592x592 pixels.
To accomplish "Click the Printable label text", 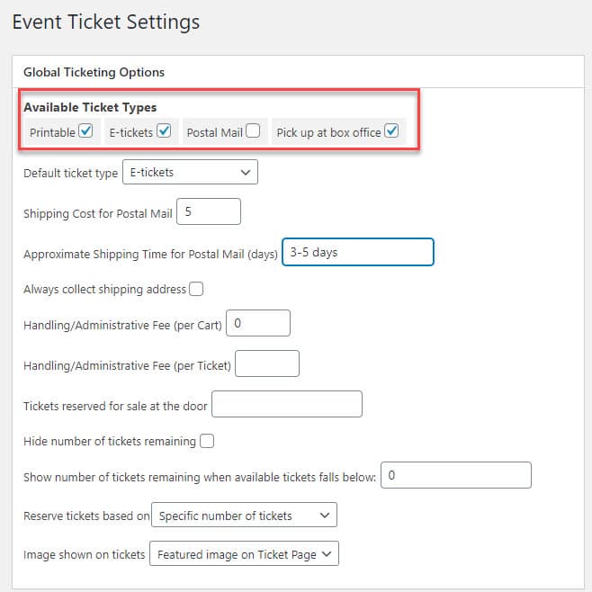I will [52, 132].
